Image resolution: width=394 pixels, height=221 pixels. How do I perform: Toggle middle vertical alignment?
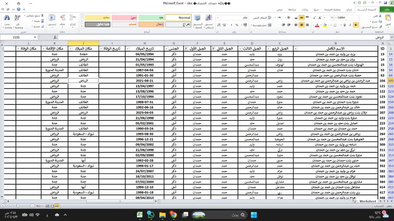click(302, 18)
